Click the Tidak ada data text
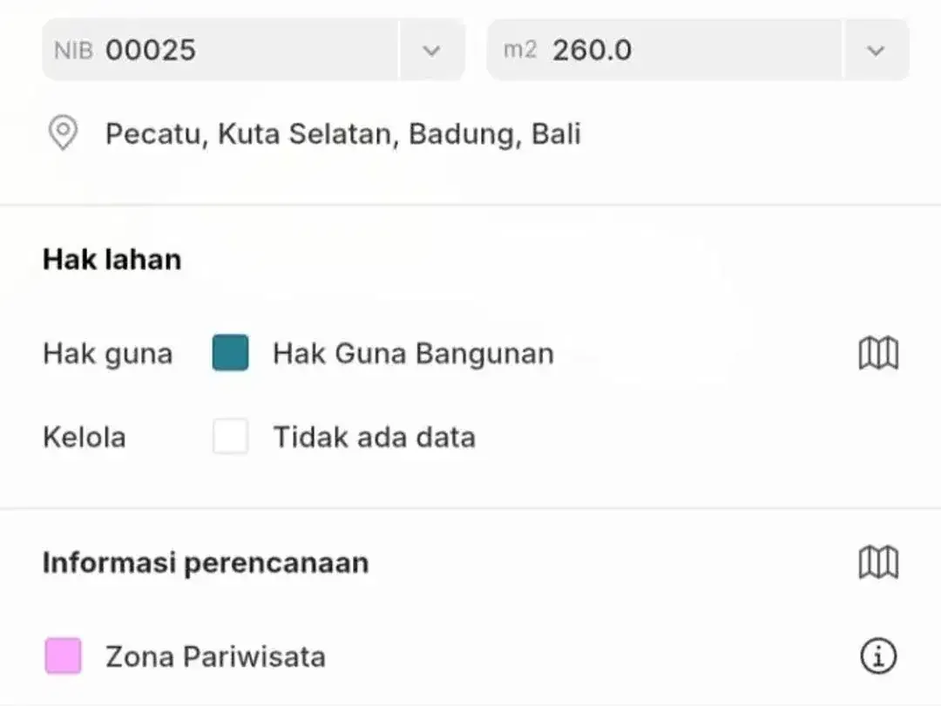The height and width of the screenshot is (706, 941). (375, 437)
